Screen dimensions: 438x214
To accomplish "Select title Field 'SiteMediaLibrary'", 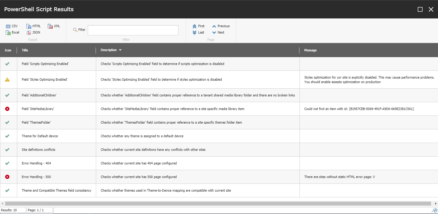I will [38, 109].
